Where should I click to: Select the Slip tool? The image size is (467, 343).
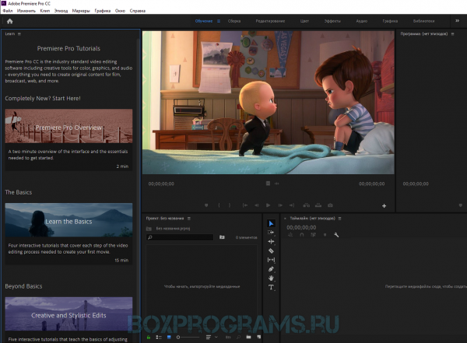point(271,260)
